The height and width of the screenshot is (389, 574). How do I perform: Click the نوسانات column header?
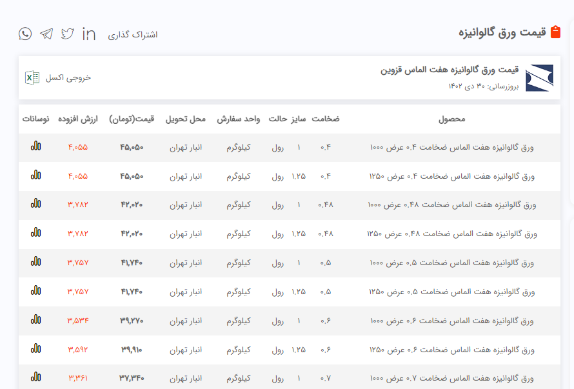36,119
